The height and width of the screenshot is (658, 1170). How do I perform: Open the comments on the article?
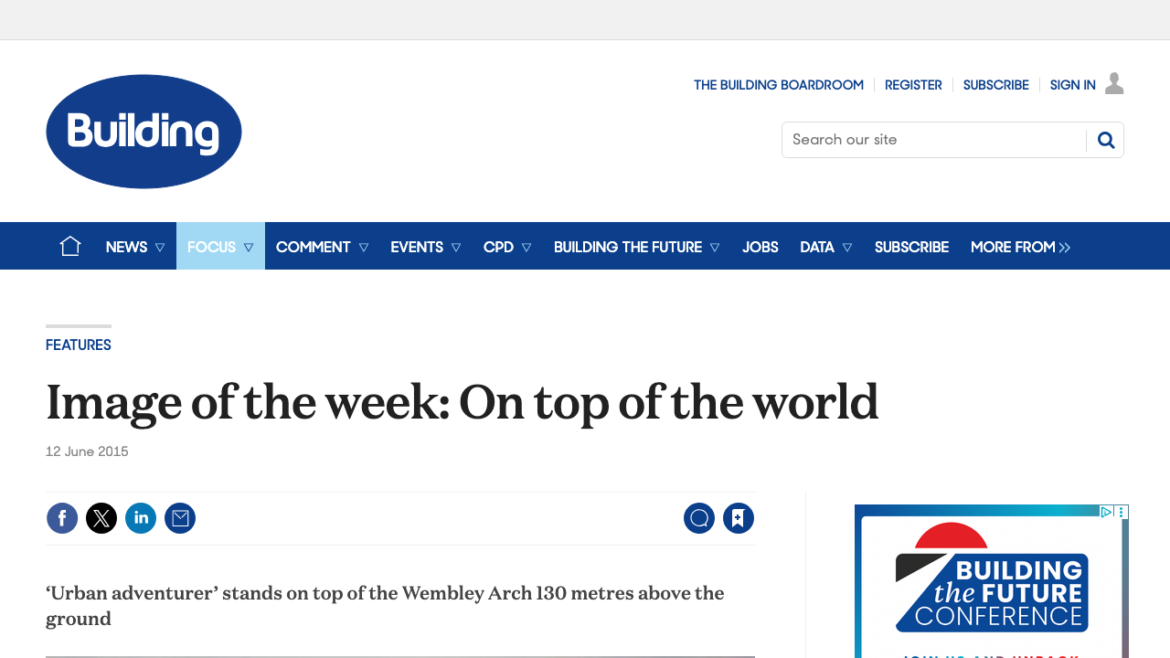pyautogui.click(x=699, y=517)
